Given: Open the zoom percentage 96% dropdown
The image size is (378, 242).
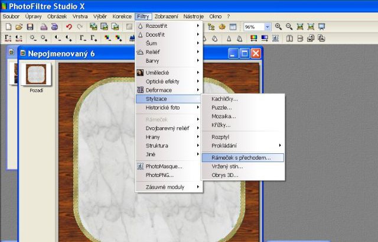Looking at the screenshot, I should coord(268,27).
